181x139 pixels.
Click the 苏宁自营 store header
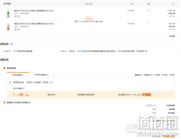(7, 4)
